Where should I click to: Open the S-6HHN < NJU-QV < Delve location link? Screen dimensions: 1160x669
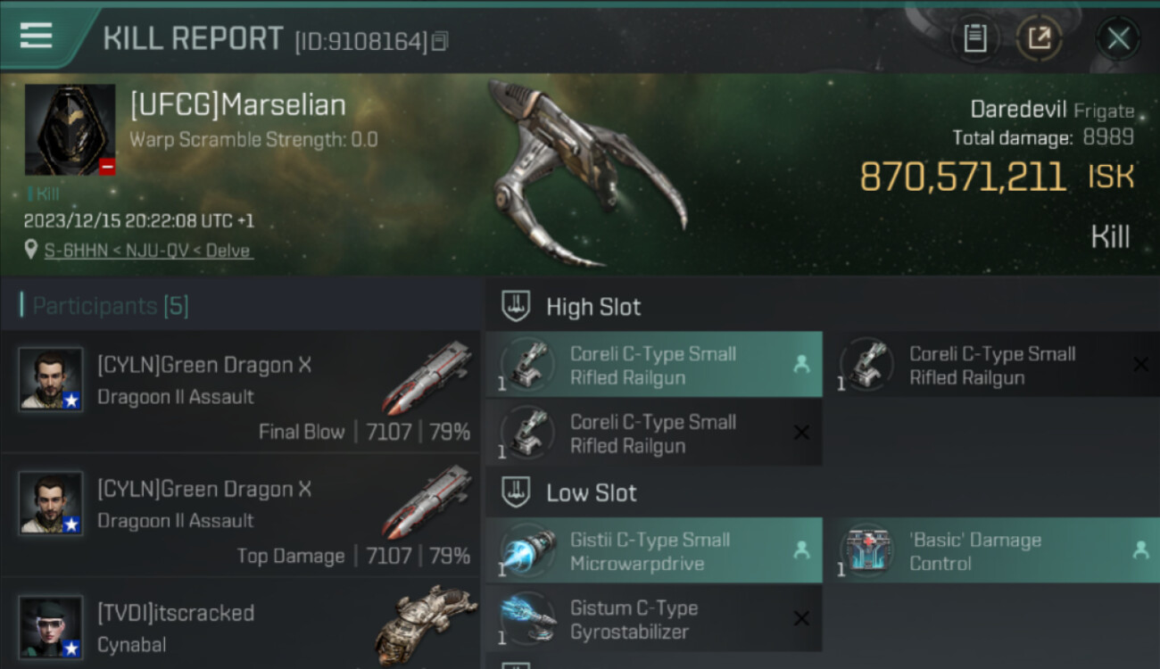click(148, 251)
